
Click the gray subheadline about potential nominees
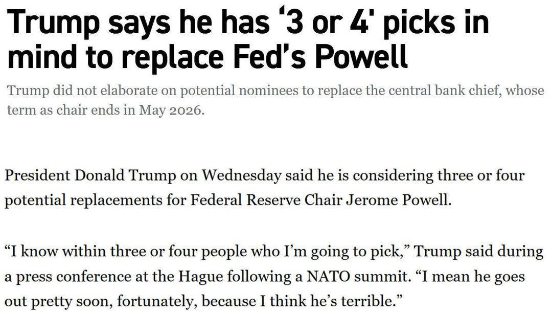pos(275,100)
